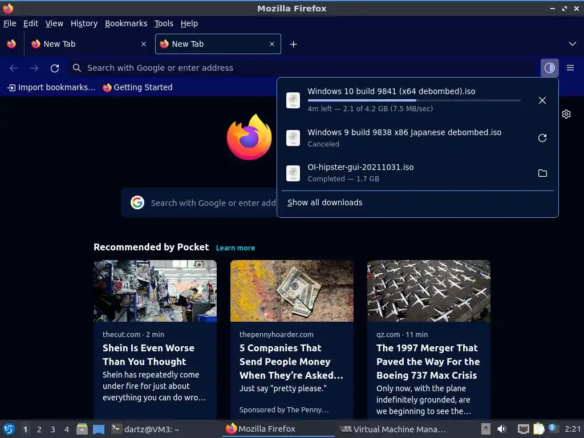Open Virtual Machine Manager taskbar entry
The image size is (584, 438).
(393, 429)
